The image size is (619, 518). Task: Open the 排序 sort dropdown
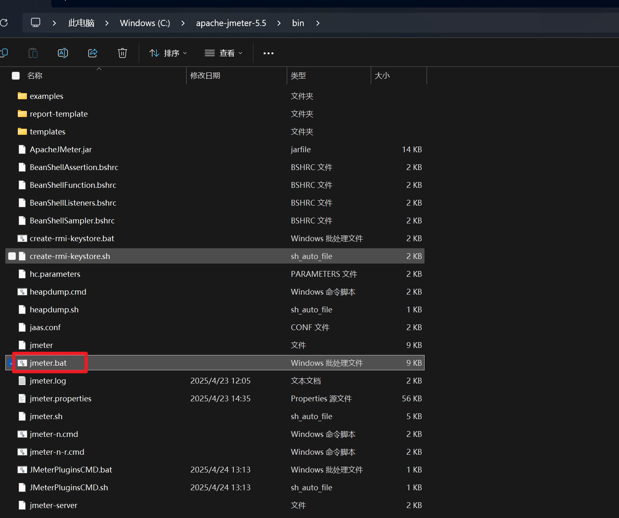(168, 53)
